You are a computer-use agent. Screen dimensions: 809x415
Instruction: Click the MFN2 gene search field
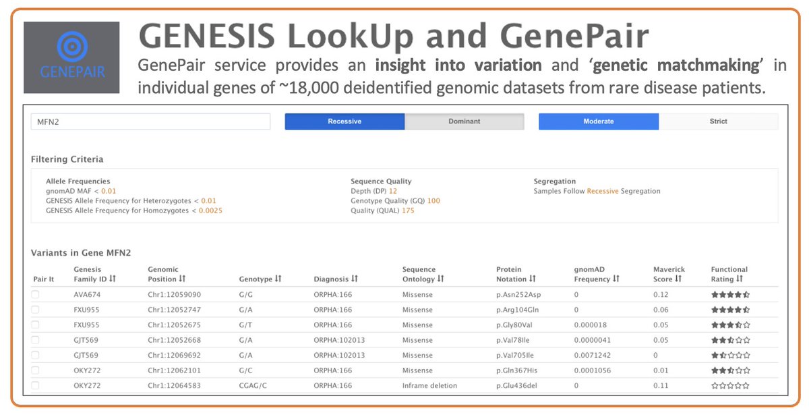tap(150, 121)
